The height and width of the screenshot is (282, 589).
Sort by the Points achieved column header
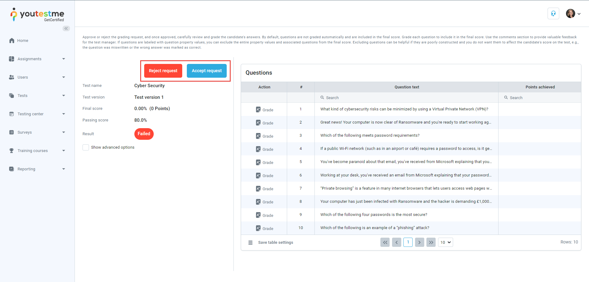(540, 87)
